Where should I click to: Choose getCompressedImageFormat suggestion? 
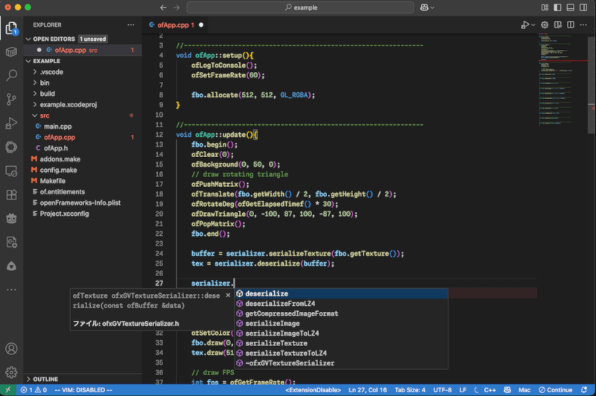point(341,313)
